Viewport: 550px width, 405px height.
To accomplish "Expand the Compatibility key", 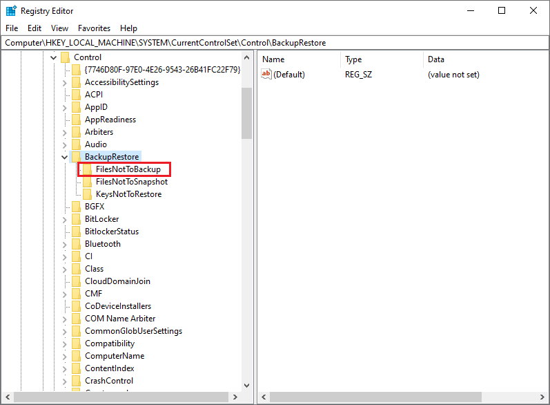I will [x=65, y=344].
